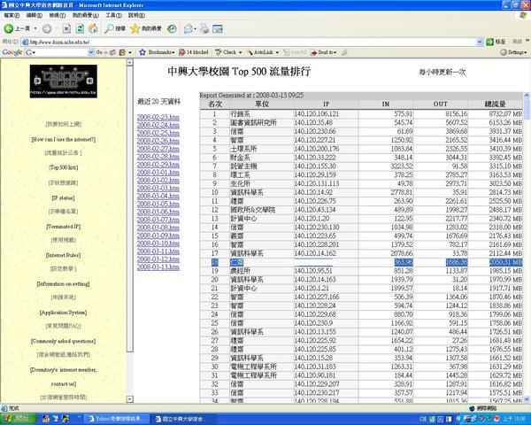Click [How can I use the internet?] link
531x425 pixels.
tap(64, 139)
